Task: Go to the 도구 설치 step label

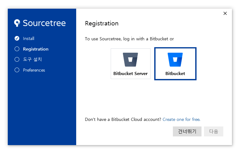Action: click(x=32, y=59)
